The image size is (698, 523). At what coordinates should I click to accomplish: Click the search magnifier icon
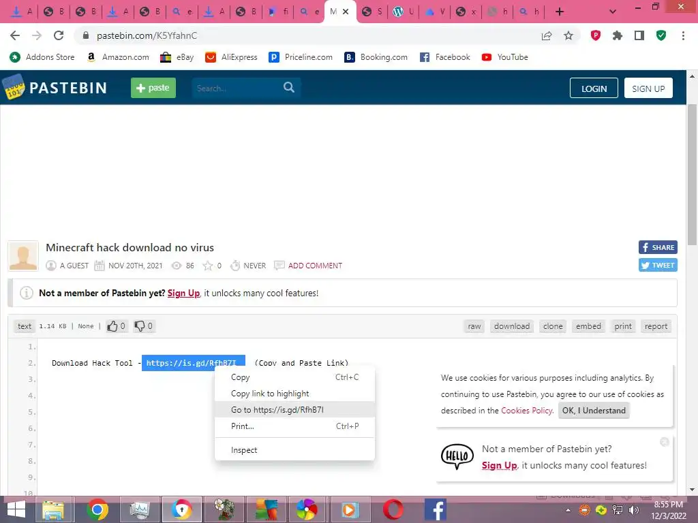289,88
